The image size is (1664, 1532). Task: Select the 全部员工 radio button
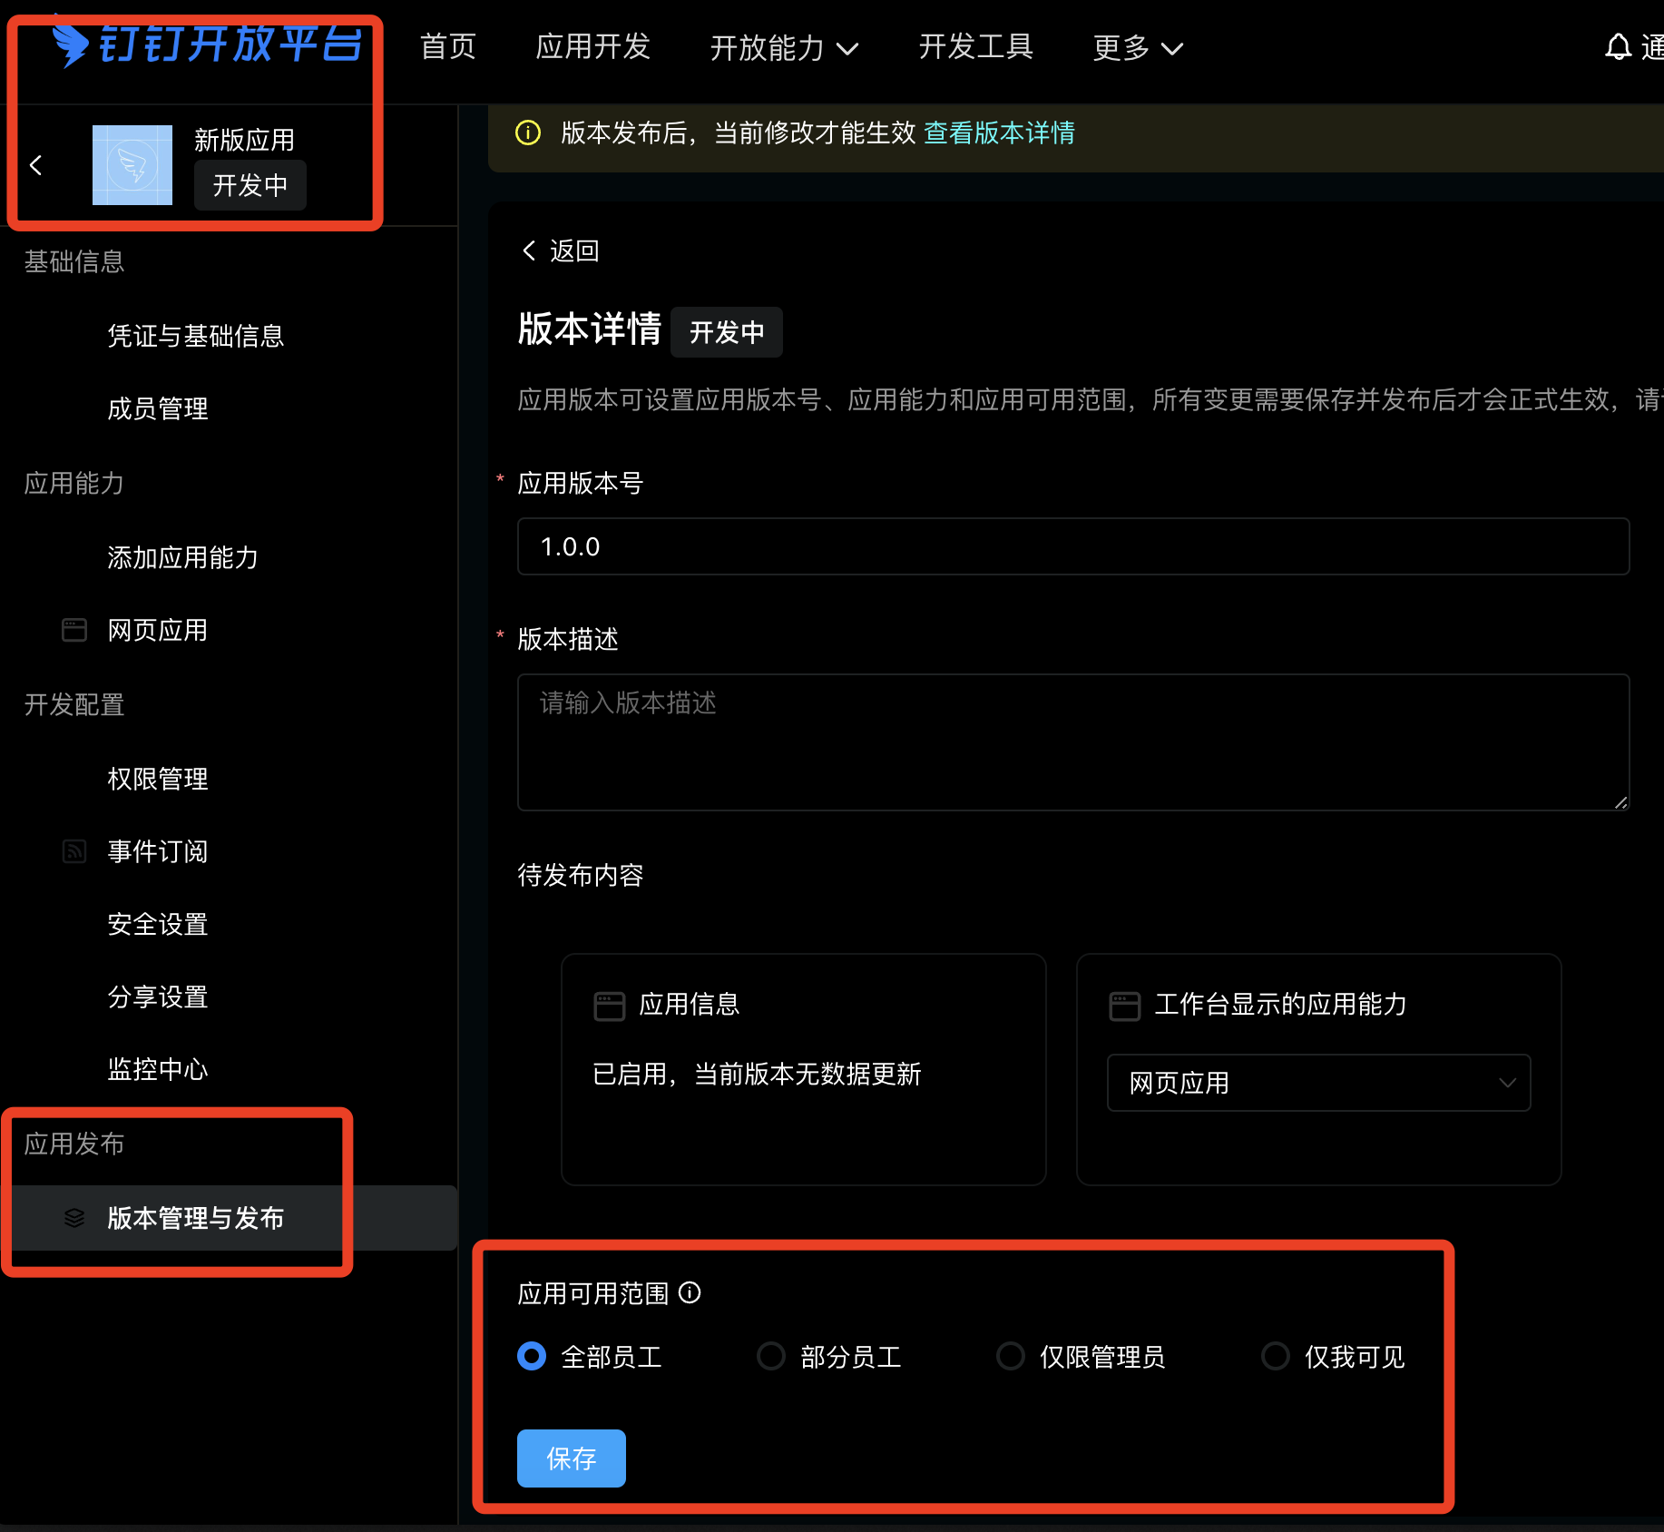[x=532, y=1356]
